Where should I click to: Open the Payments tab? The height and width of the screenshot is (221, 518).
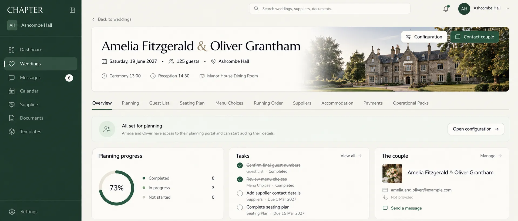point(373,103)
